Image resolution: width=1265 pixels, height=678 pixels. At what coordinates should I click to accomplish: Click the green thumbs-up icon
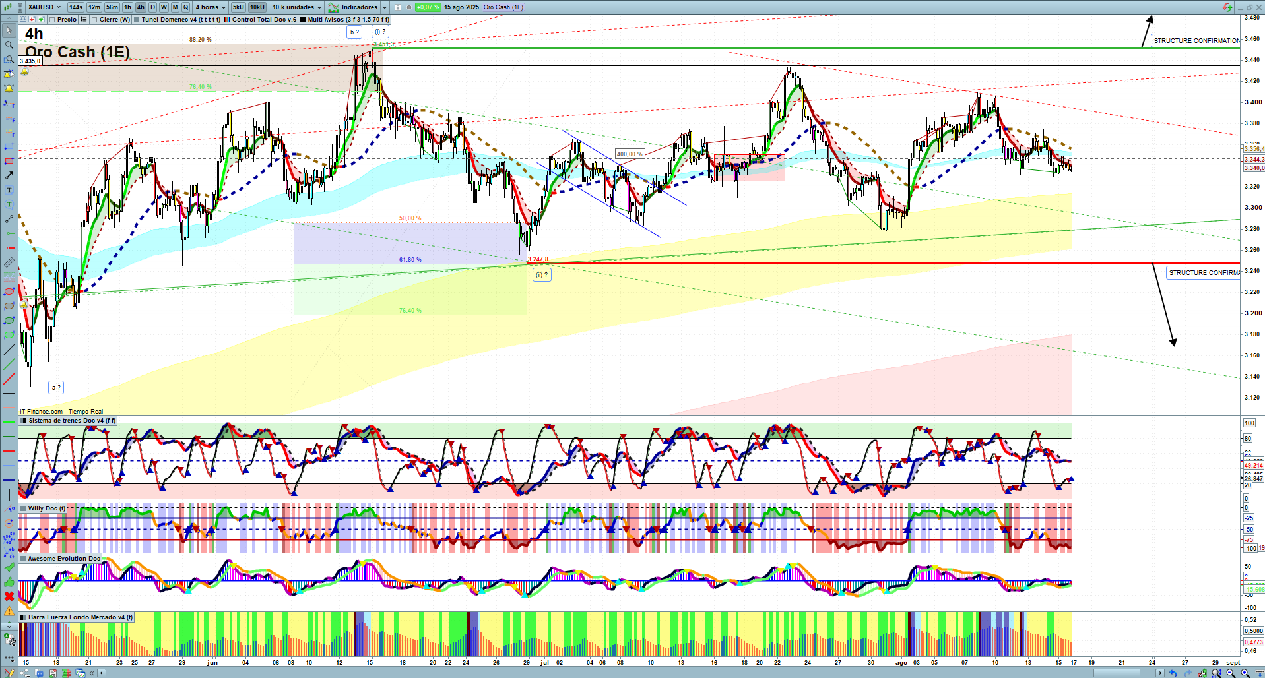(9, 582)
